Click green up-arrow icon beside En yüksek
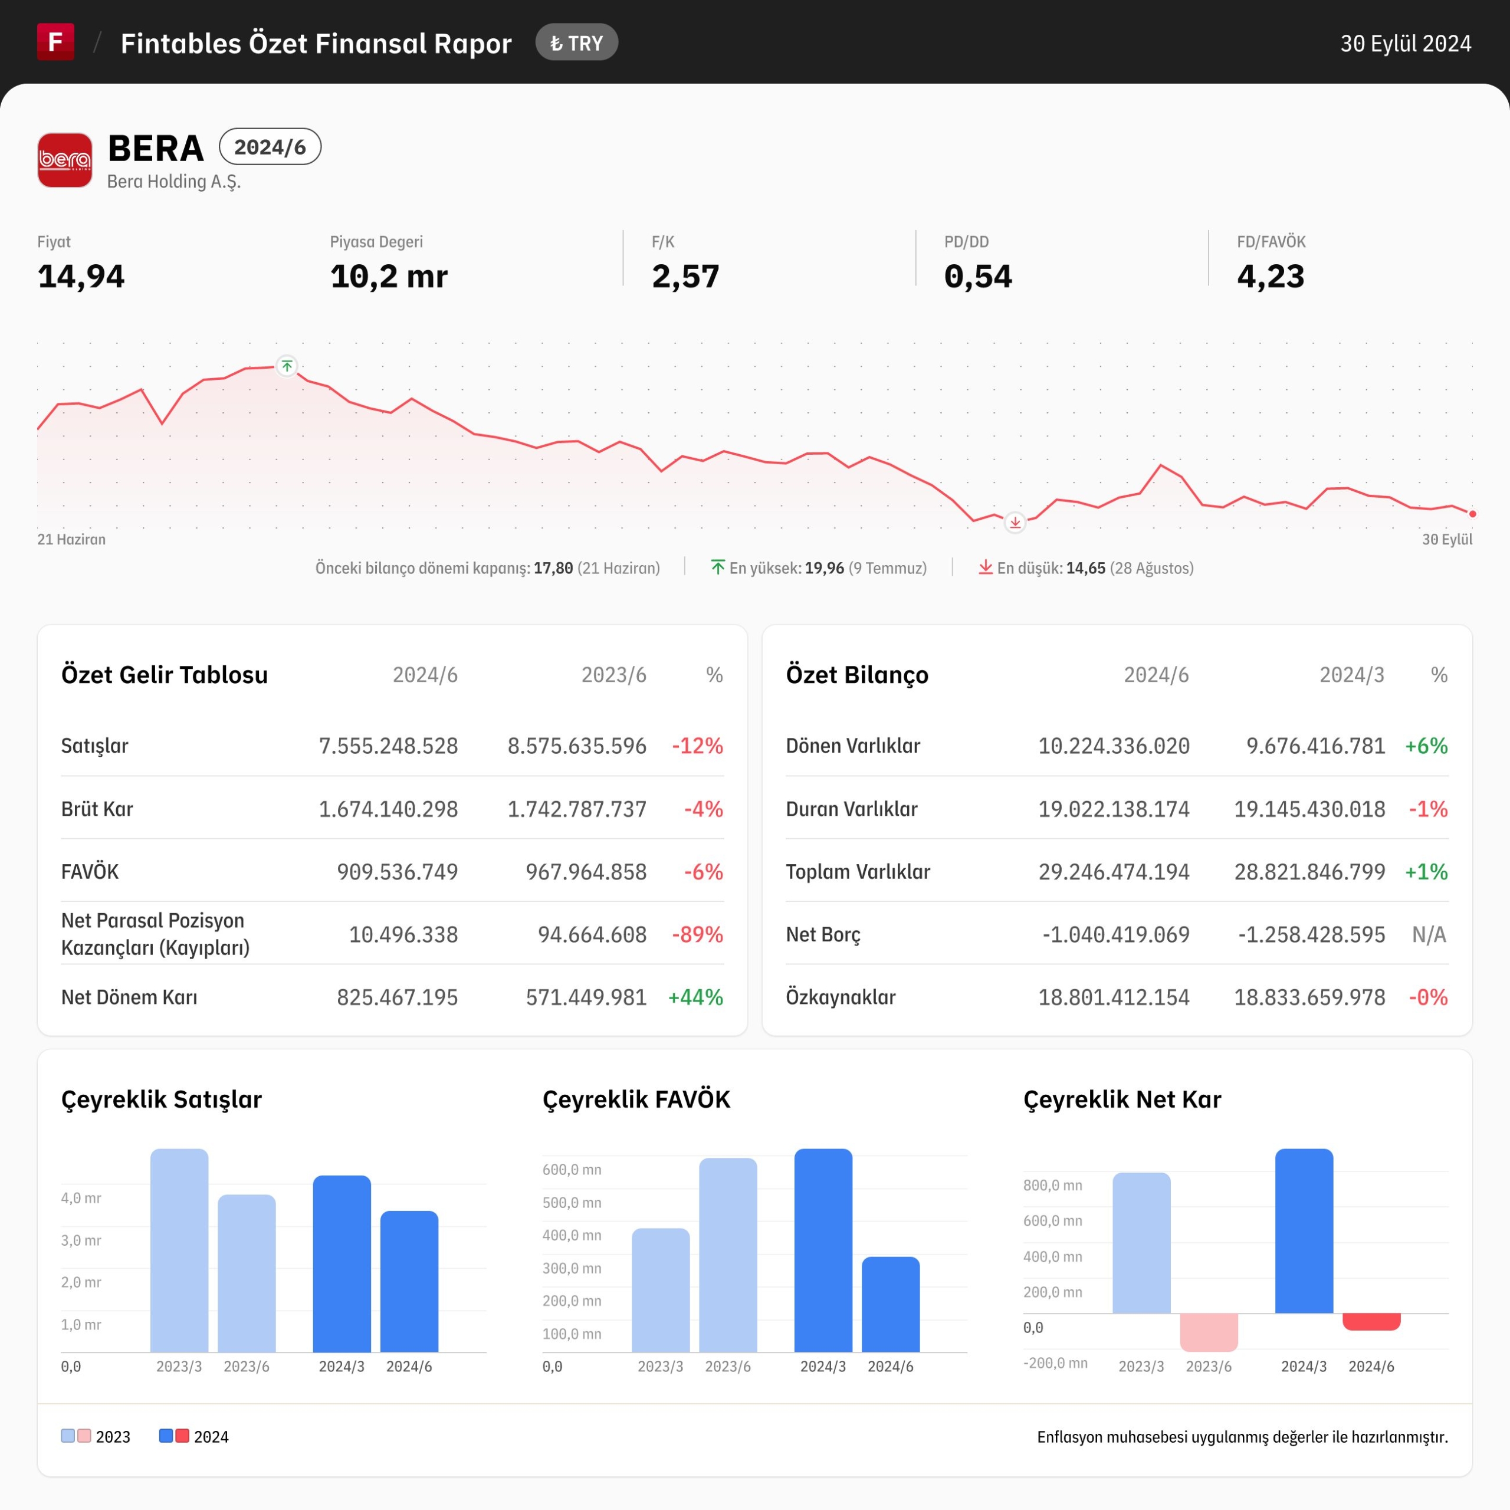 (x=717, y=567)
